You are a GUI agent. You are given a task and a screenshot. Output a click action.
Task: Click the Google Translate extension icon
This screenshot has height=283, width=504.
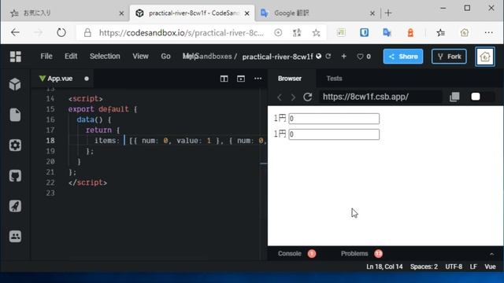coord(387,32)
